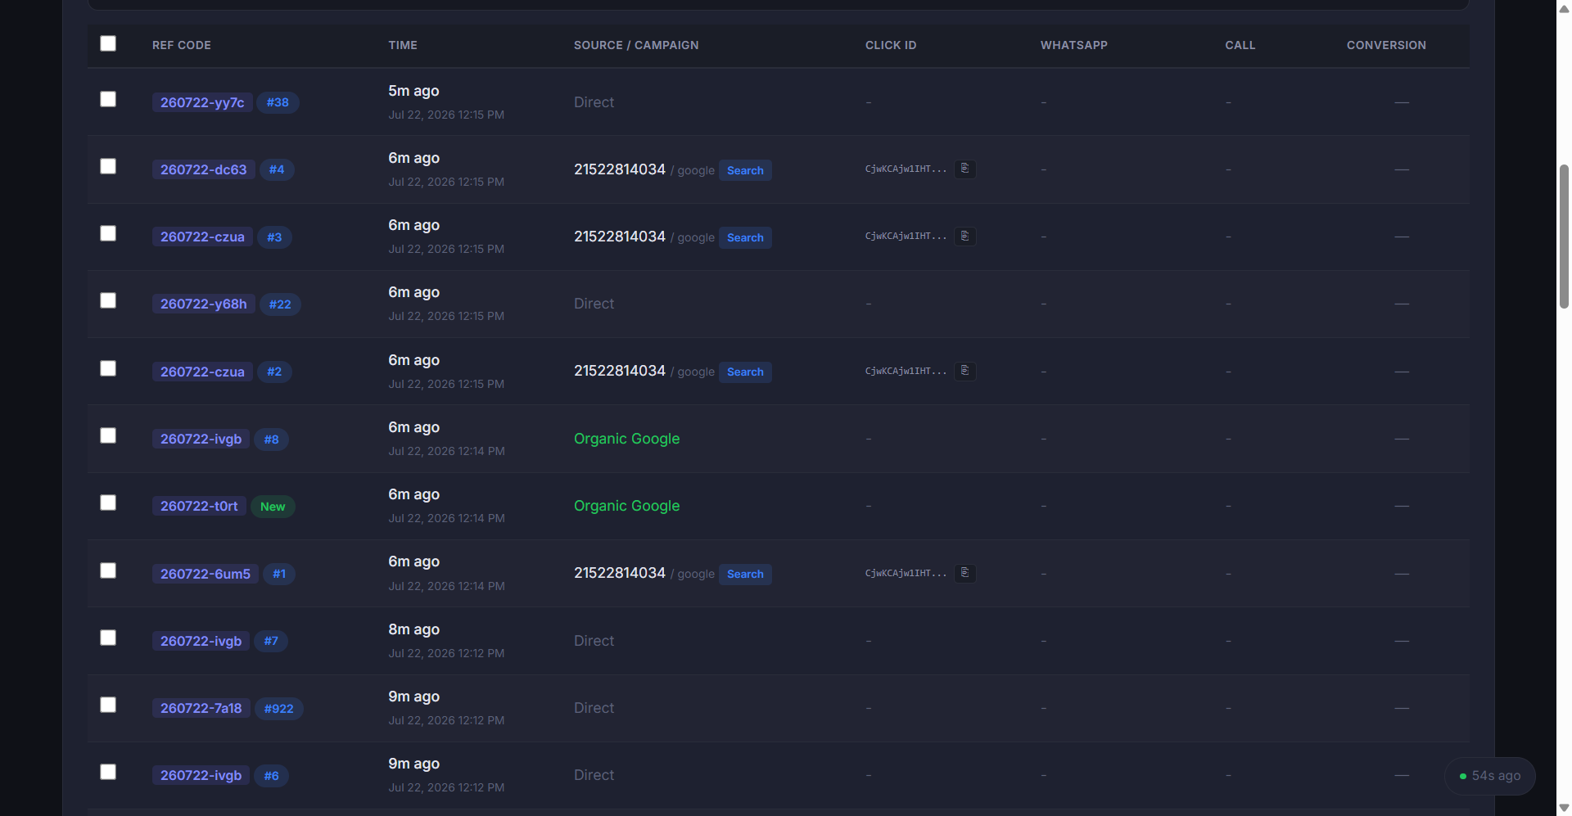Open ref code 260722-dc63
The image size is (1572, 816).
[203, 169]
